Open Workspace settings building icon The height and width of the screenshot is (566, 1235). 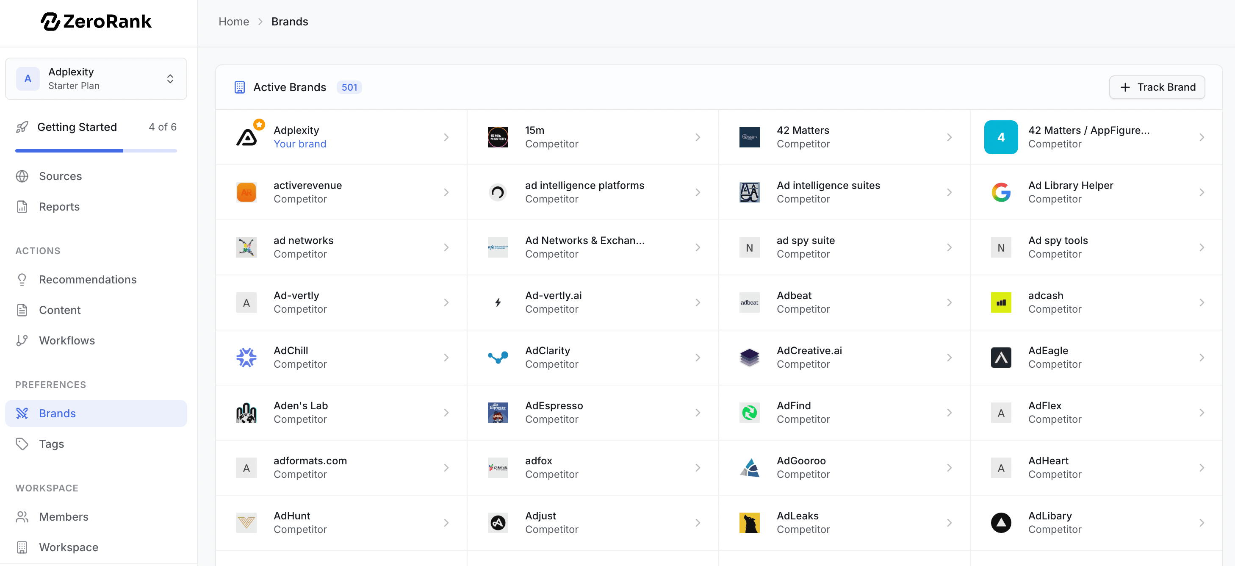point(22,547)
